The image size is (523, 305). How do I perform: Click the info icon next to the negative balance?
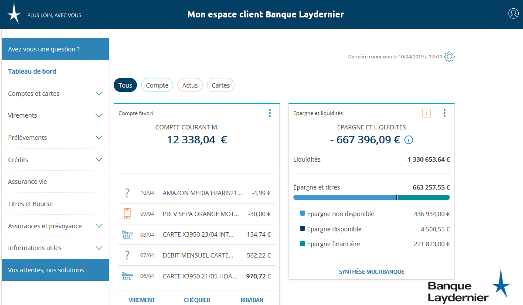[408, 140]
